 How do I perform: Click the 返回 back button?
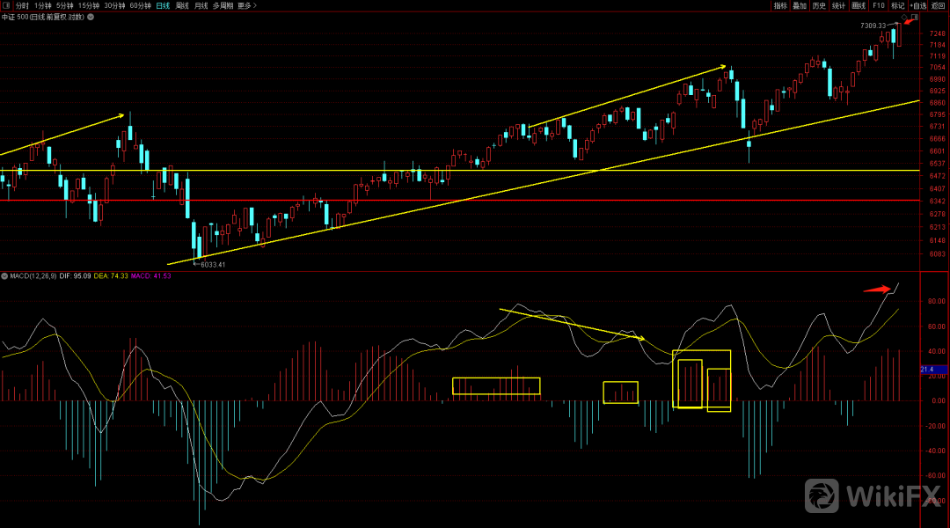[x=939, y=5]
